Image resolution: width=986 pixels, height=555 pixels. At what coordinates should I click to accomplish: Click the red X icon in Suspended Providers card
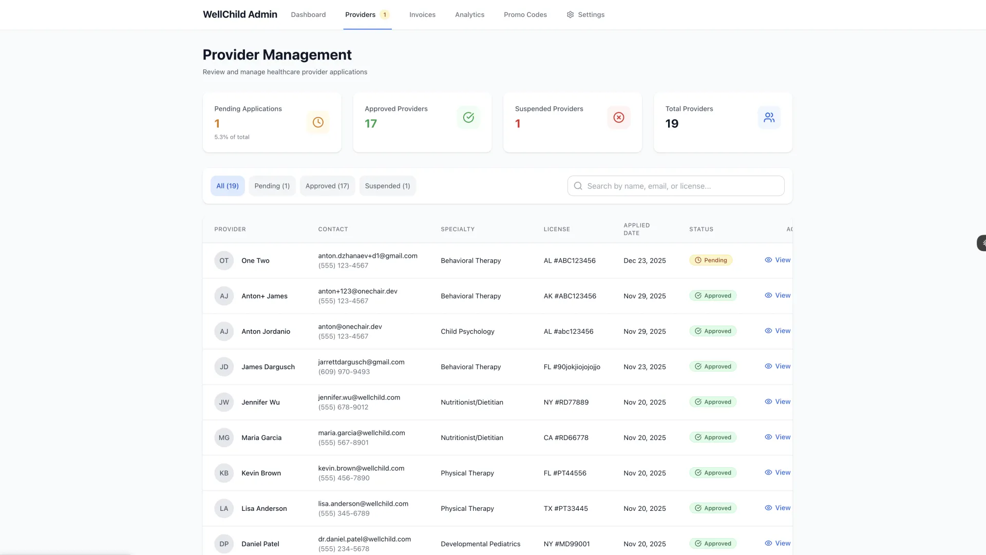619,118
